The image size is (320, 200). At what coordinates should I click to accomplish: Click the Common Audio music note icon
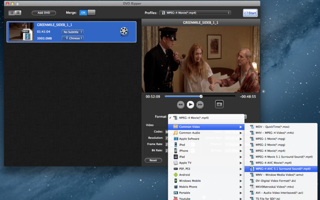click(176, 133)
